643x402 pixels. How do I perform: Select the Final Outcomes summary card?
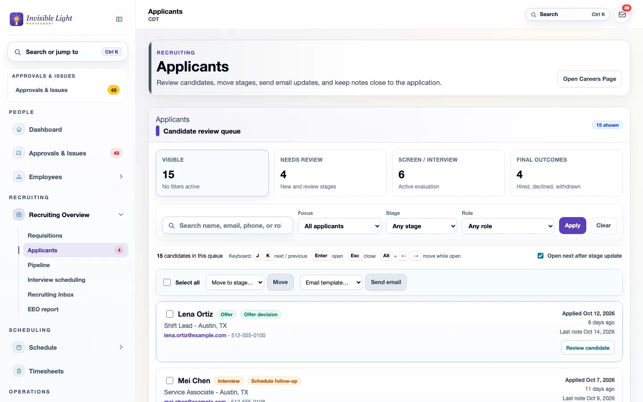pos(567,173)
